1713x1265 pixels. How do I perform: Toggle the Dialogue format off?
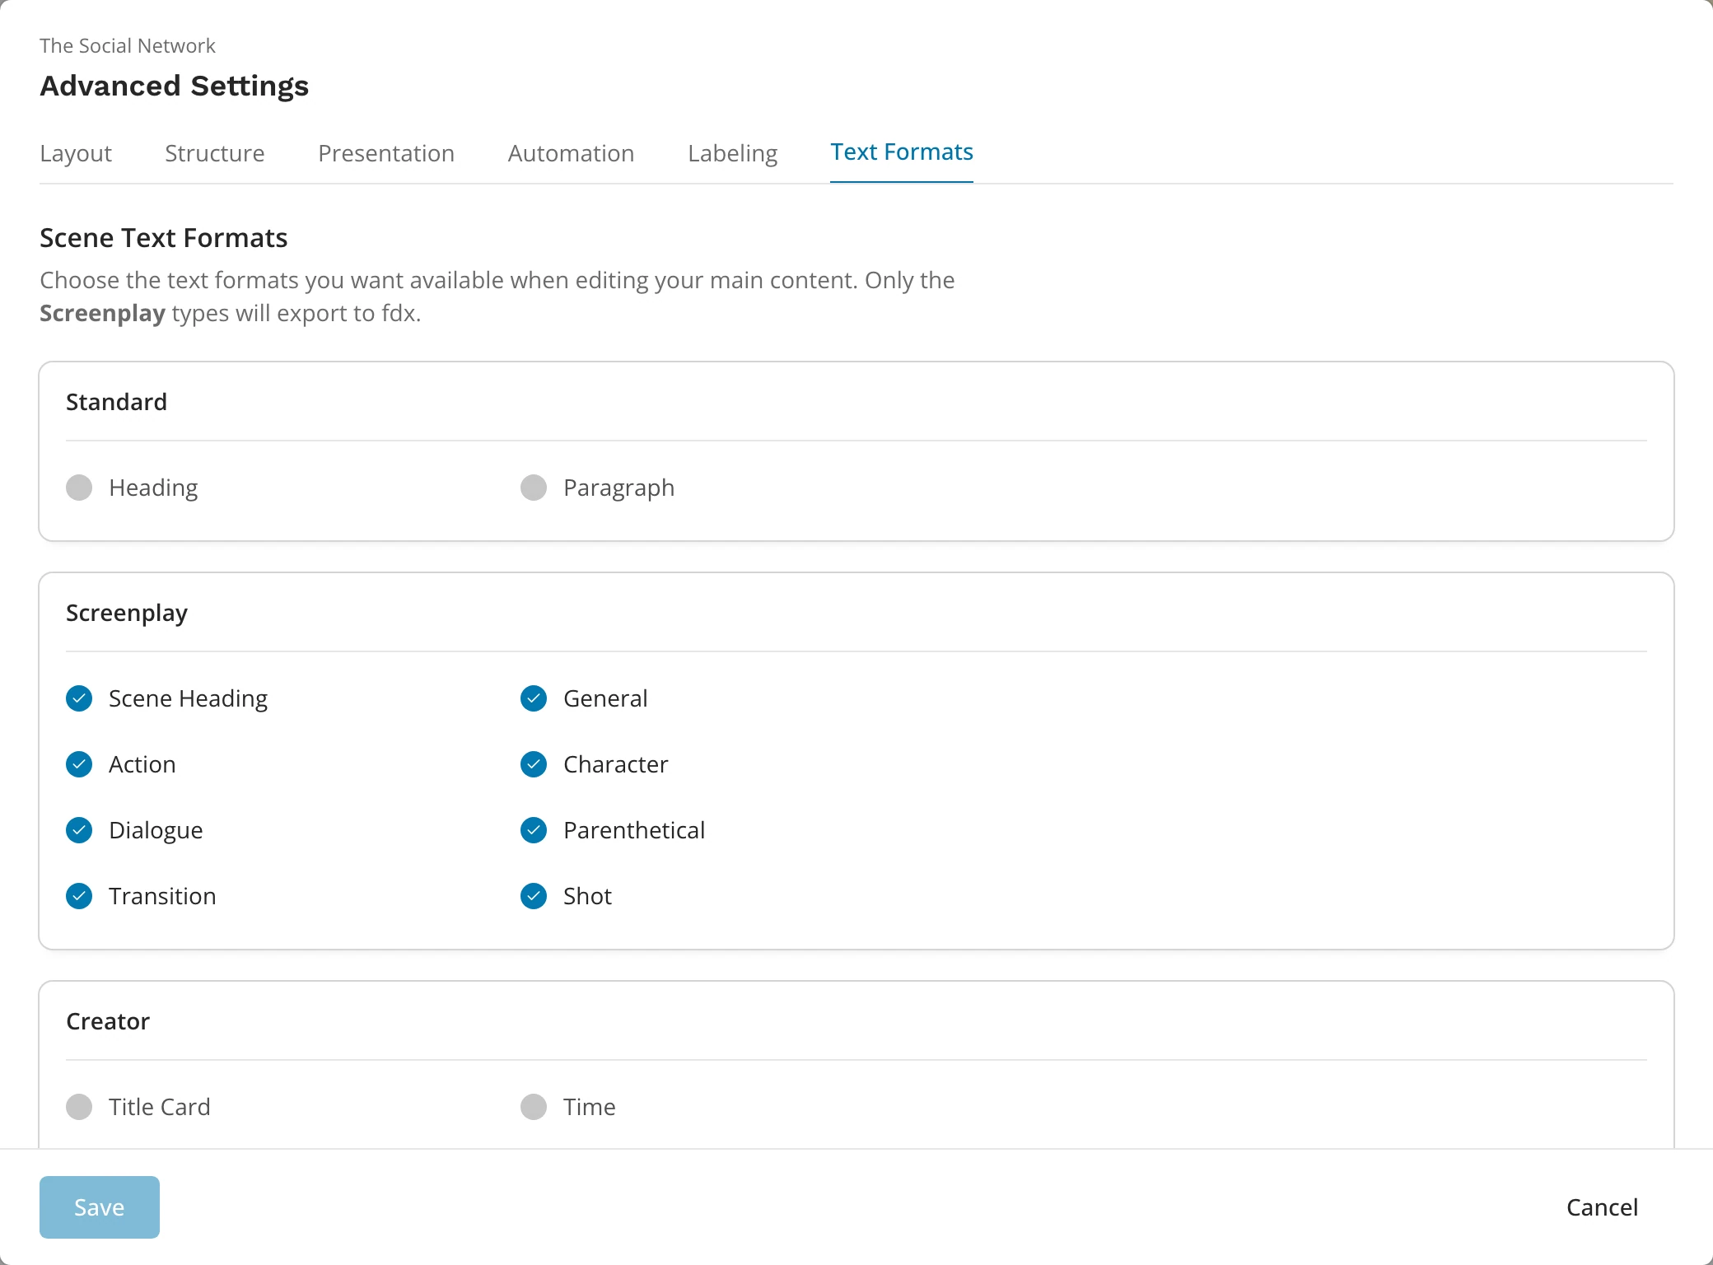coord(79,830)
